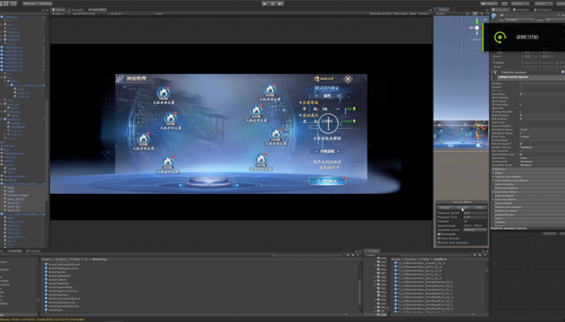The height and width of the screenshot is (322, 565).
Task: Open the Project tab
Action: coord(372,251)
